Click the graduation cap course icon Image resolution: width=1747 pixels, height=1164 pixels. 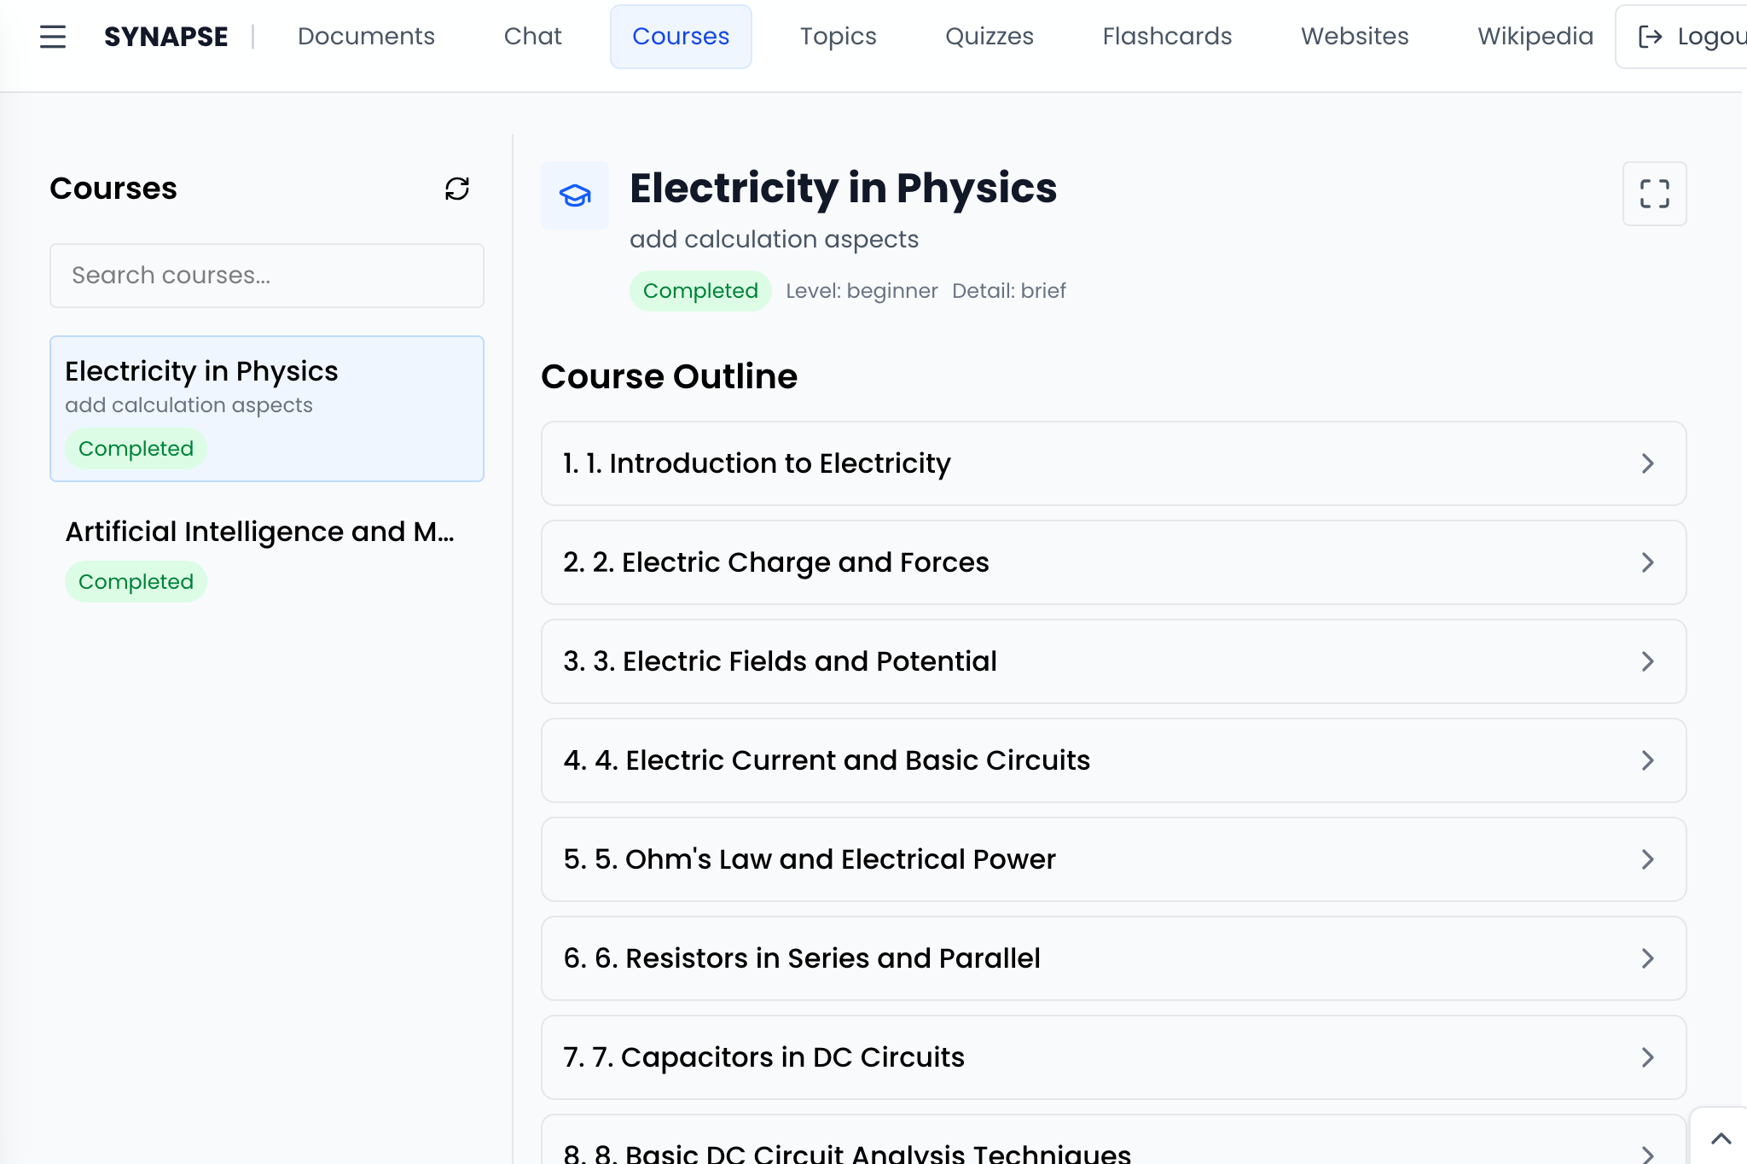(575, 195)
